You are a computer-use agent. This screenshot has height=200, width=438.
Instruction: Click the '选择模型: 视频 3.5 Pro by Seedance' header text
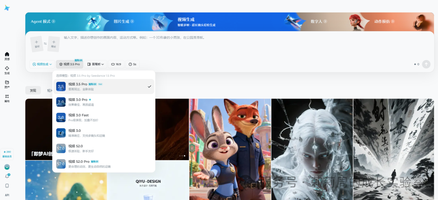tap(86, 75)
